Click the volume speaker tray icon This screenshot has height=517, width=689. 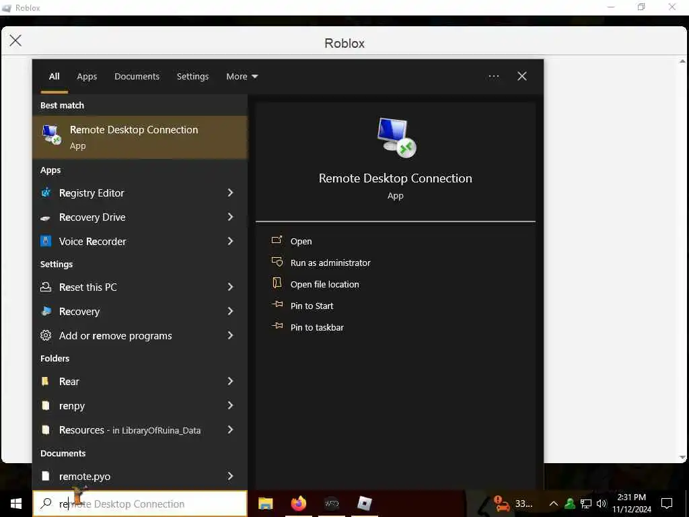602,504
